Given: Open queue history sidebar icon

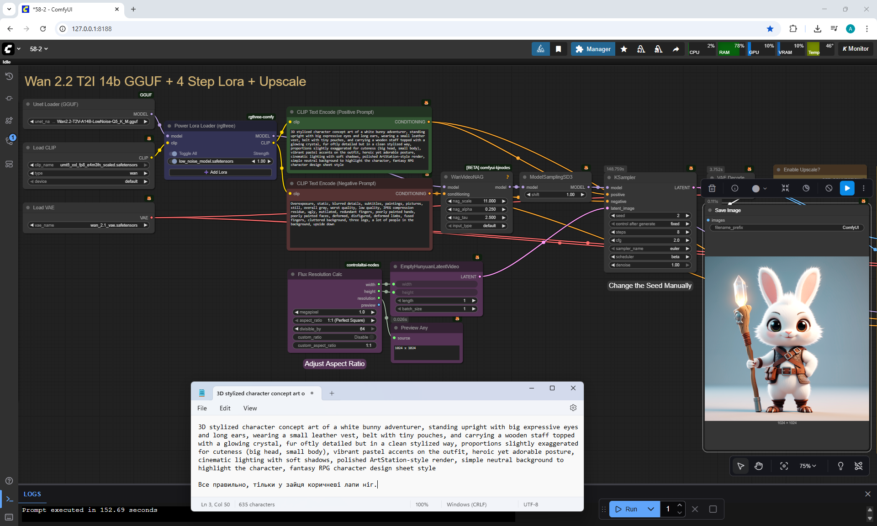Looking at the screenshot, I should click(x=9, y=76).
